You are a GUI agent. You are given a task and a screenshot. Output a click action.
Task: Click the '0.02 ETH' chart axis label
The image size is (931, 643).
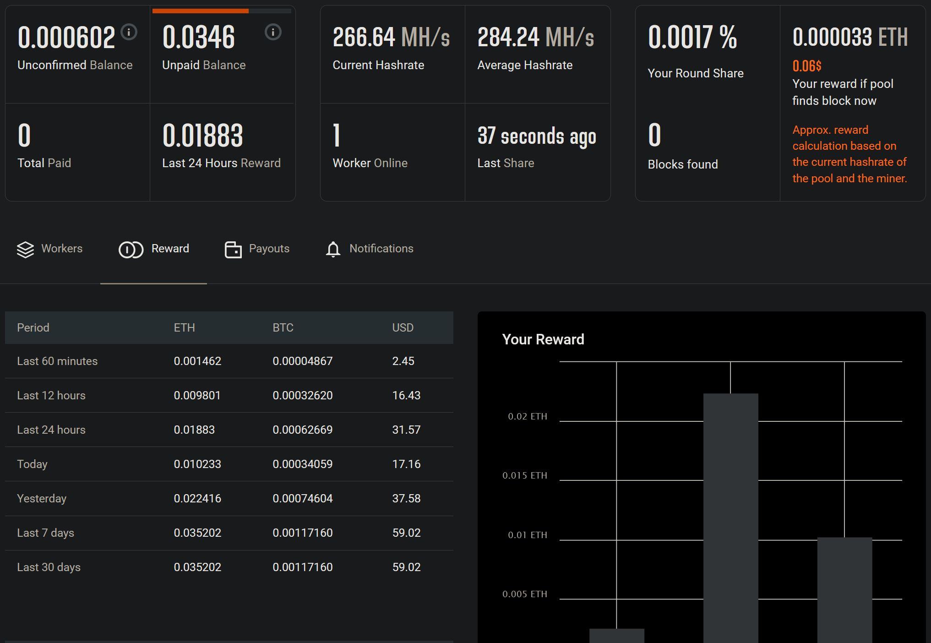tap(528, 416)
